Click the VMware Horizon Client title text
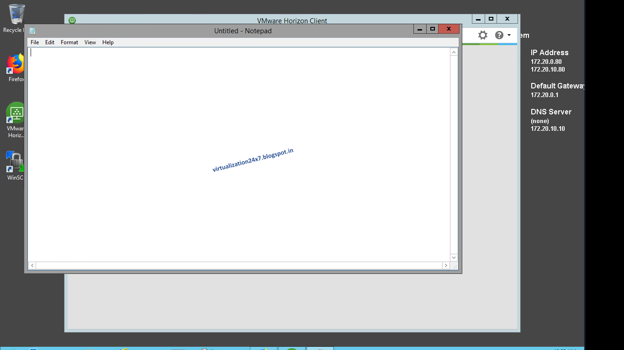Viewport: 624px width, 350px height. click(x=292, y=21)
